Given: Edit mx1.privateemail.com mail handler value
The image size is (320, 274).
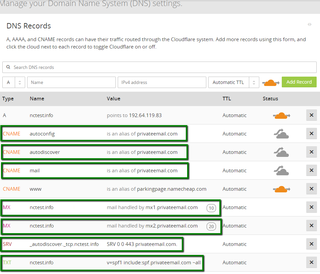Looking at the screenshot, I should pos(152,207).
